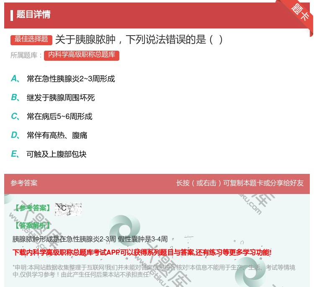Click the explanation text 胰腺脓肿形成是在急性胰腺炎2-3周
314x287 pixels.
point(64,239)
